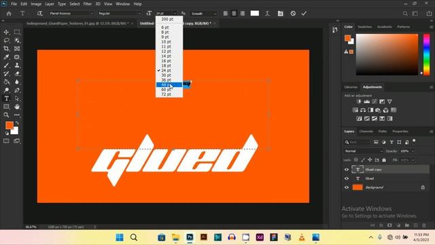Viewport: 435px width, 245px height.
Task: Right align the text
Action: point(242,14)
